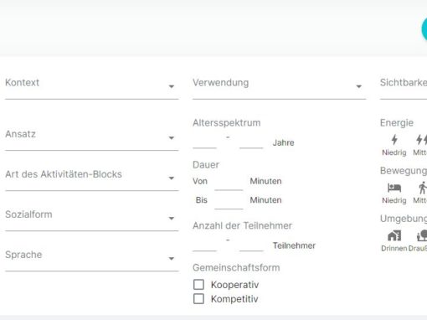427x320 pixels.
Task: Enable the Kooperativ checkbox
Action: (198, 285)
